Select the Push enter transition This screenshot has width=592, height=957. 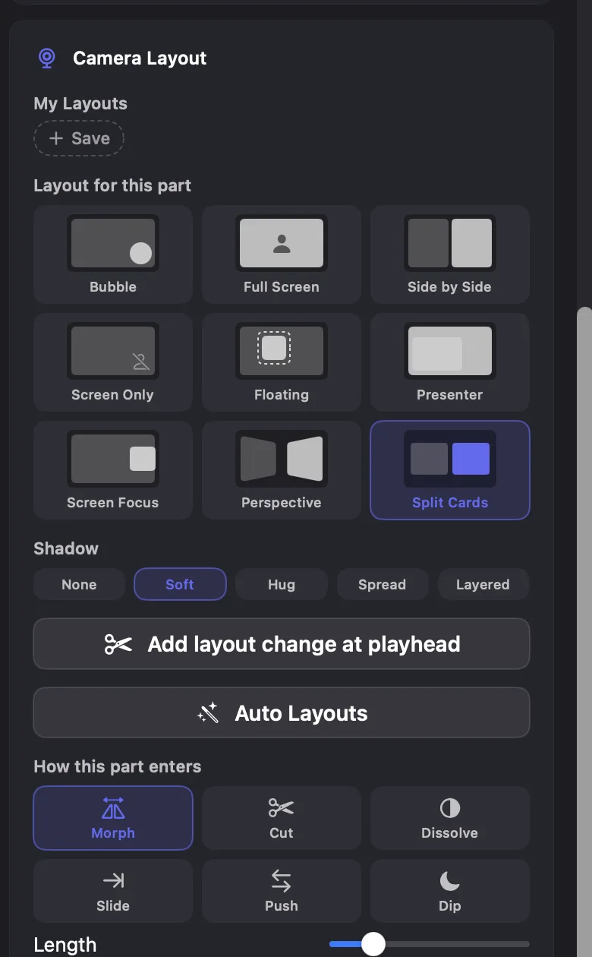pyautogui.click(x=282, y=891)
